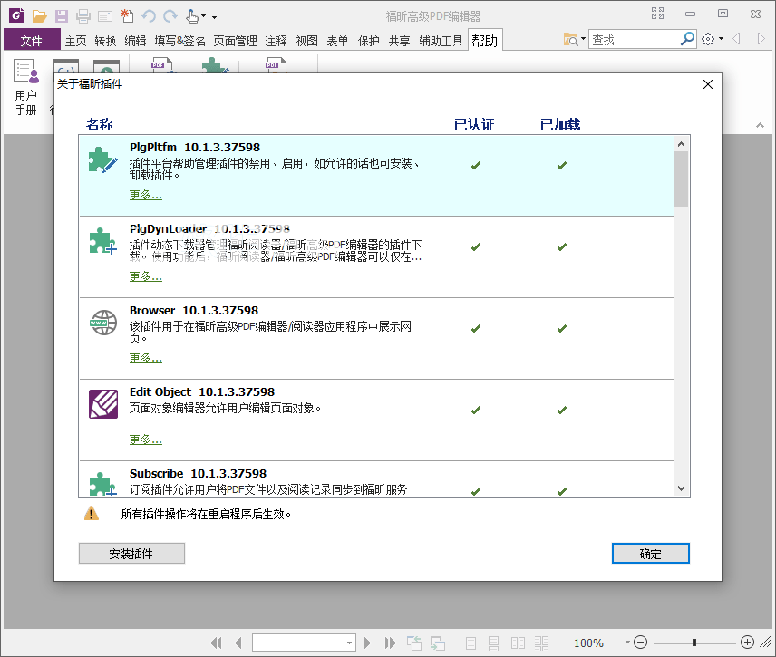Click the Edit Object plugin purple icon
776x657 pixels.
[x=102, y=404]
